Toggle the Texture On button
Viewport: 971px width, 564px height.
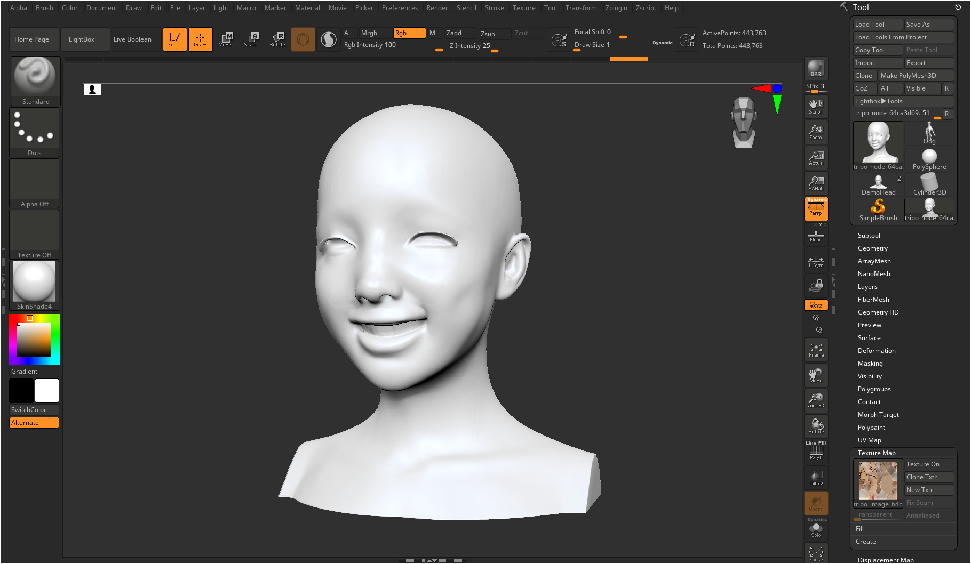pyautogui.click(x=928, y=464)
